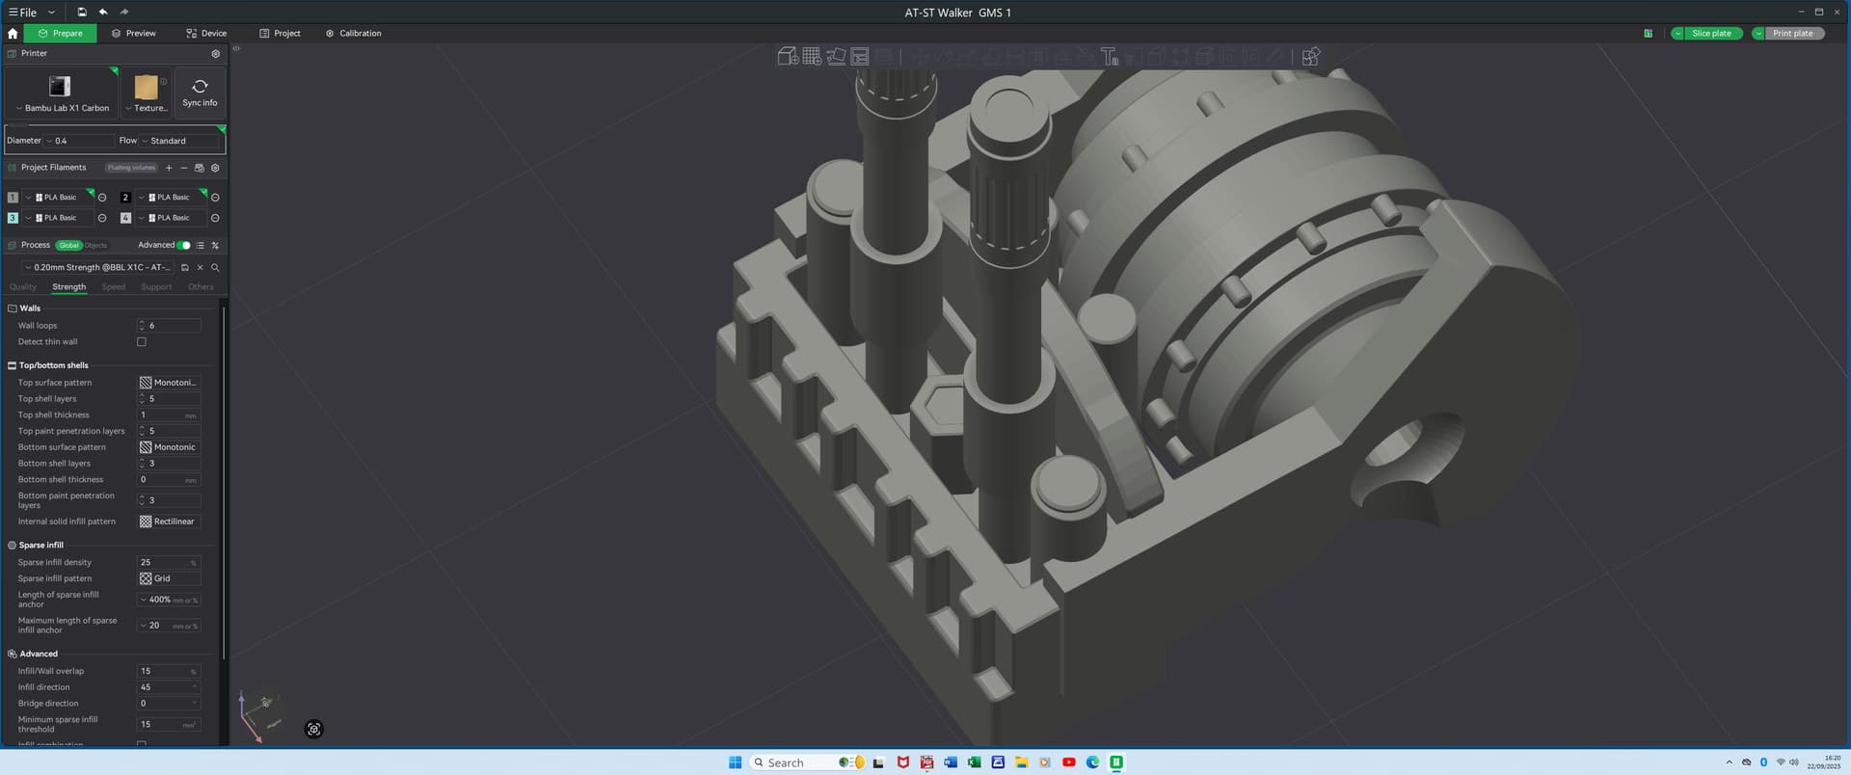Screen dimensions: 1851x775
Task: Open the 0.20mm Strength process preset dropdown
Action: [98, 268]
